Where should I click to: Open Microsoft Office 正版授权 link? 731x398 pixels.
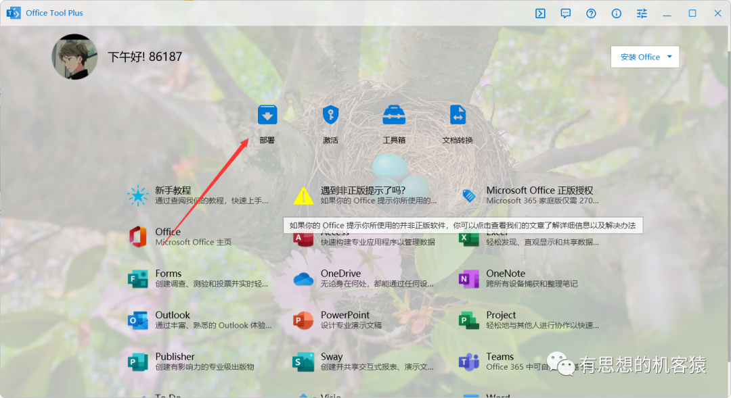(x=539, y=190)
